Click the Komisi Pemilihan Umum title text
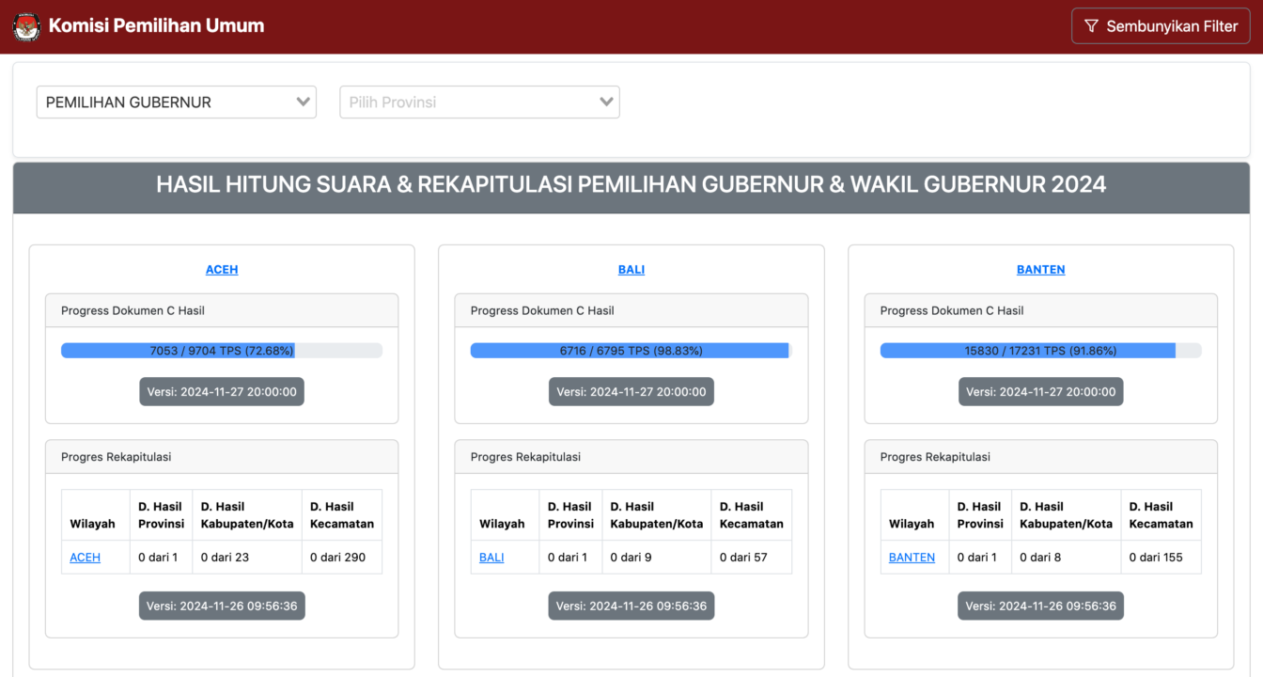Screen dimensions: 1263x677 click(x=156, y=26)
